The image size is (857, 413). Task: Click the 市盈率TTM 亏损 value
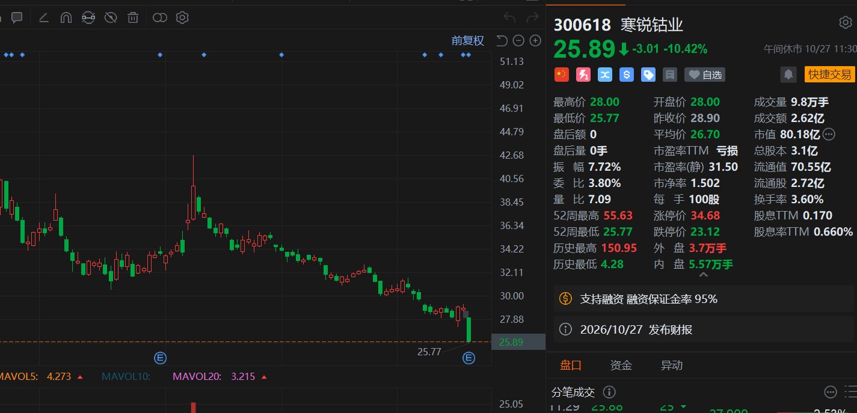click(x=727, y=150)
